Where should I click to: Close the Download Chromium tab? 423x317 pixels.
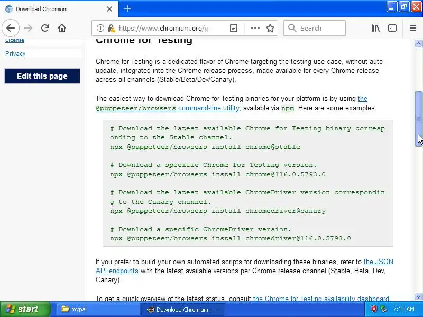(x=109, y=9)
